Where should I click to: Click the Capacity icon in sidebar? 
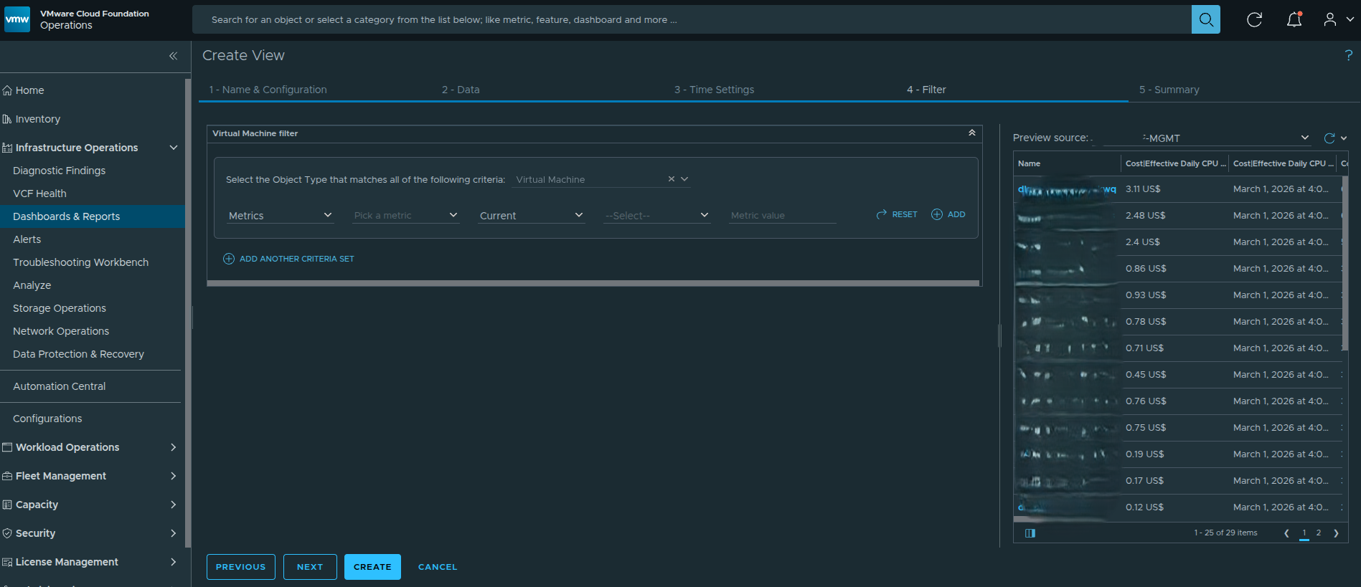(x=7, y=505)
